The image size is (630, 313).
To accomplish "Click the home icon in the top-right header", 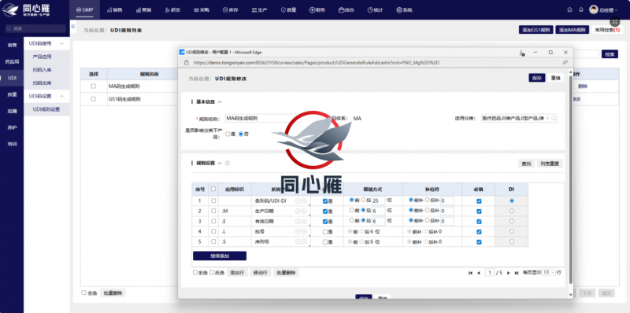I will [569, 9].
